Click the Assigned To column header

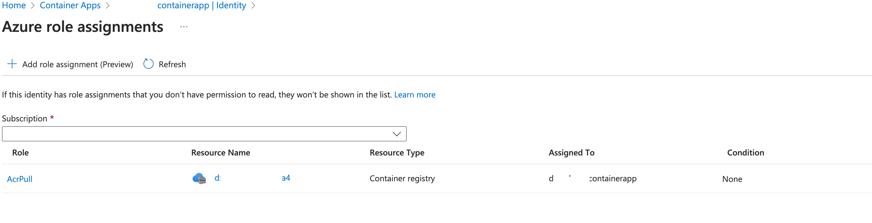pyautogui.click(x=571, y=153)
